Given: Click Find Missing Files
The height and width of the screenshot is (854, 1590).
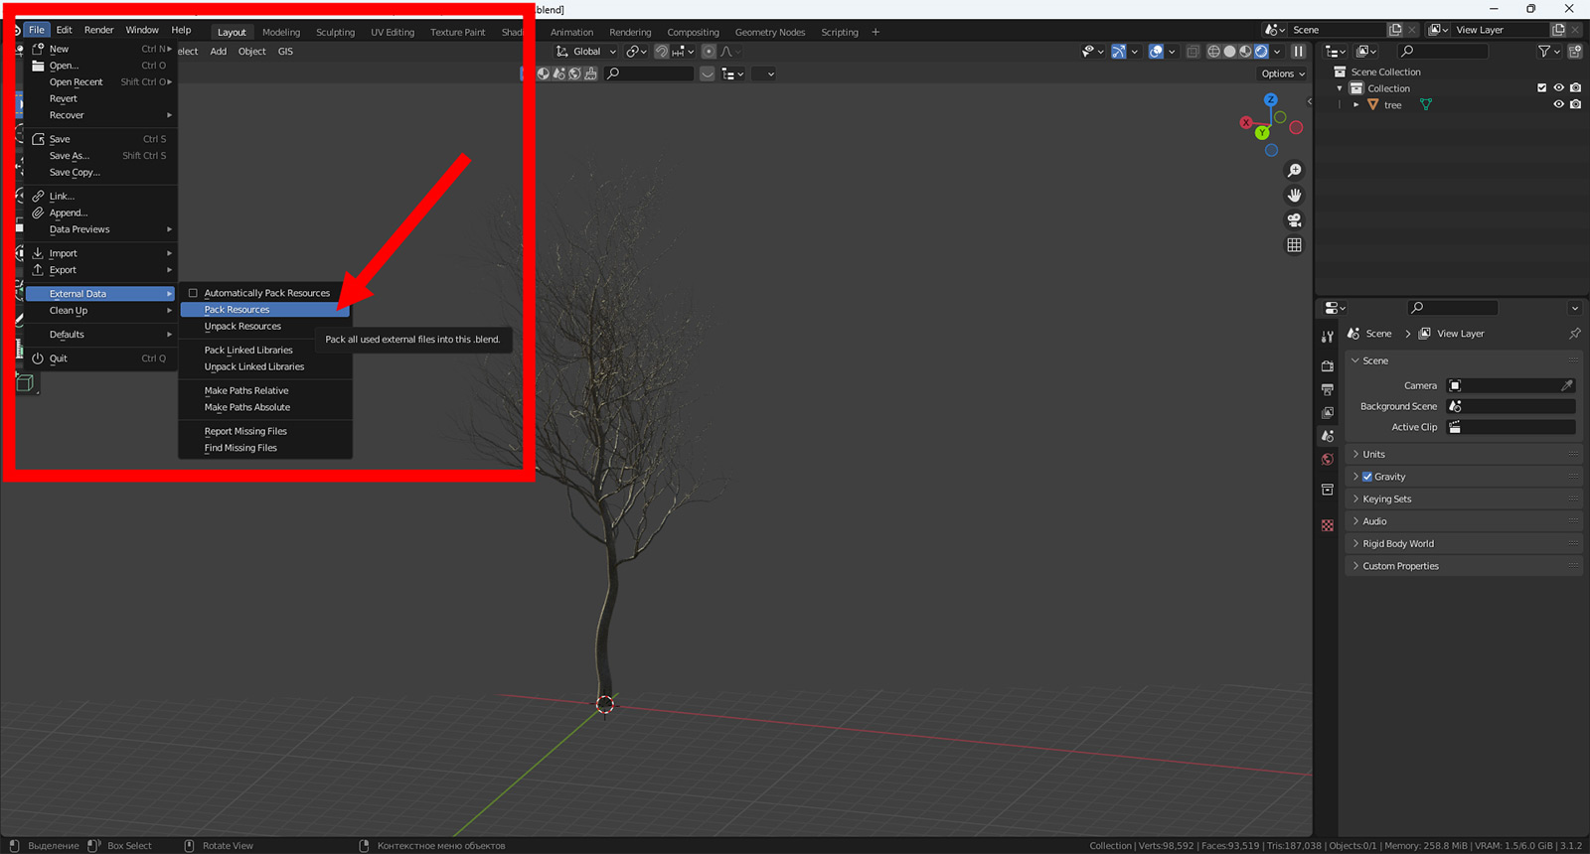Looking at the screenshot, I should (240, 448).
